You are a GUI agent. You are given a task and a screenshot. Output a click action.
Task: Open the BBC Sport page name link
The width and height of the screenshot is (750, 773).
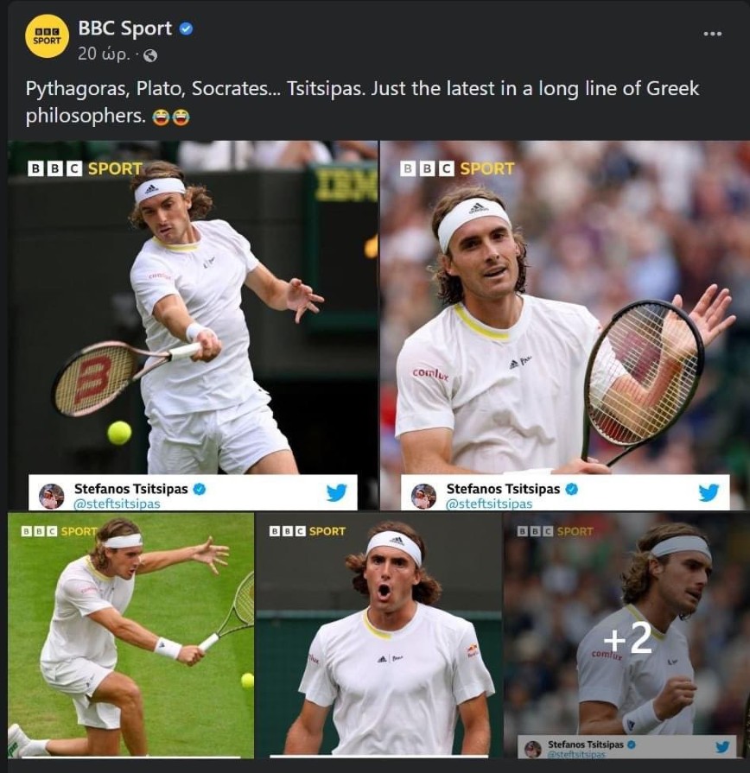click(125, 29)
